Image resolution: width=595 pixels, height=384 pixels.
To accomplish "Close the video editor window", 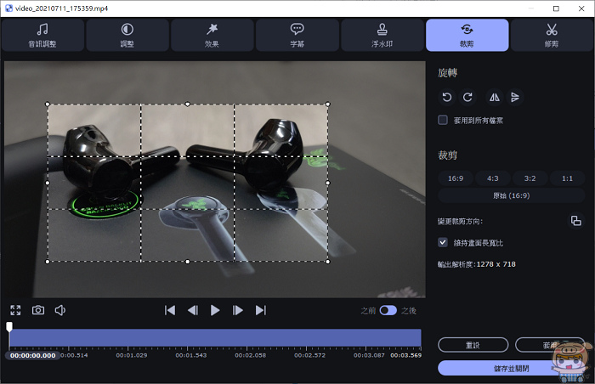I will coord(581,8).
